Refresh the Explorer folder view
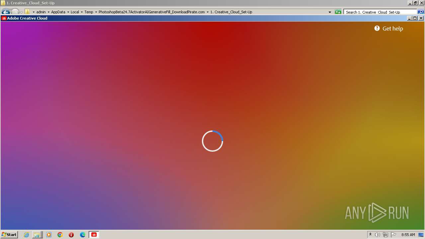The image size is (425, 239). click(338, 12)
